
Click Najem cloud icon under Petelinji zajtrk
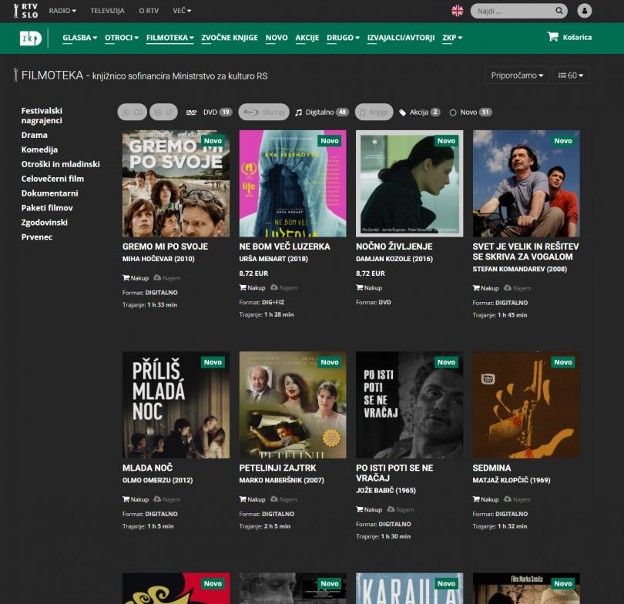[273, 498]
